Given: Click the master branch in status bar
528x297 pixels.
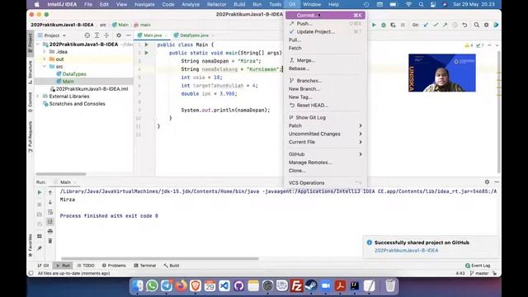Looking at the screenshot, I should tap(479, 273).
